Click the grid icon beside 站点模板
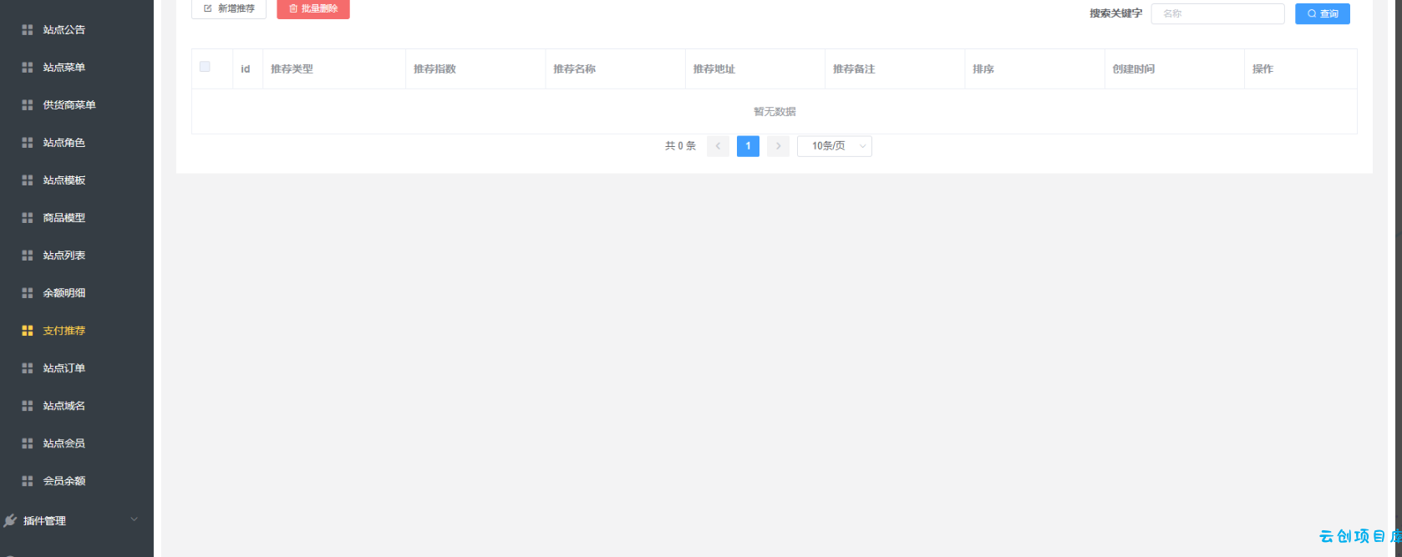This screenshot has height=557, width=1402. click(28, 180)
